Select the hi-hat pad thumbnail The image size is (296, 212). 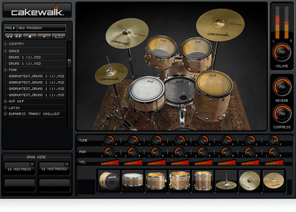point(226,181)
